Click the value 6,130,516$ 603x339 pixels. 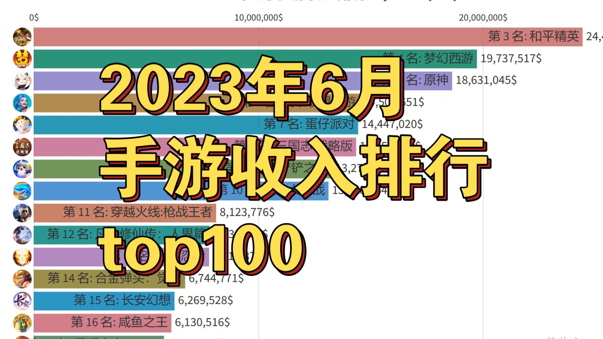(x=202, y=322)
